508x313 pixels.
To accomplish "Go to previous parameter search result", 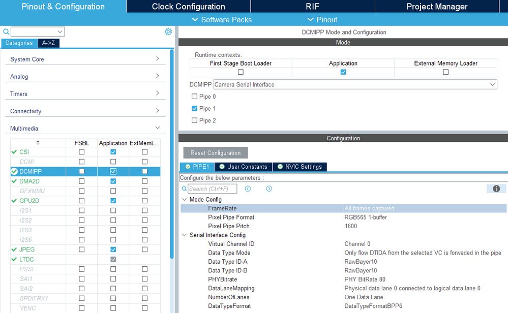I will click(248, 189).
